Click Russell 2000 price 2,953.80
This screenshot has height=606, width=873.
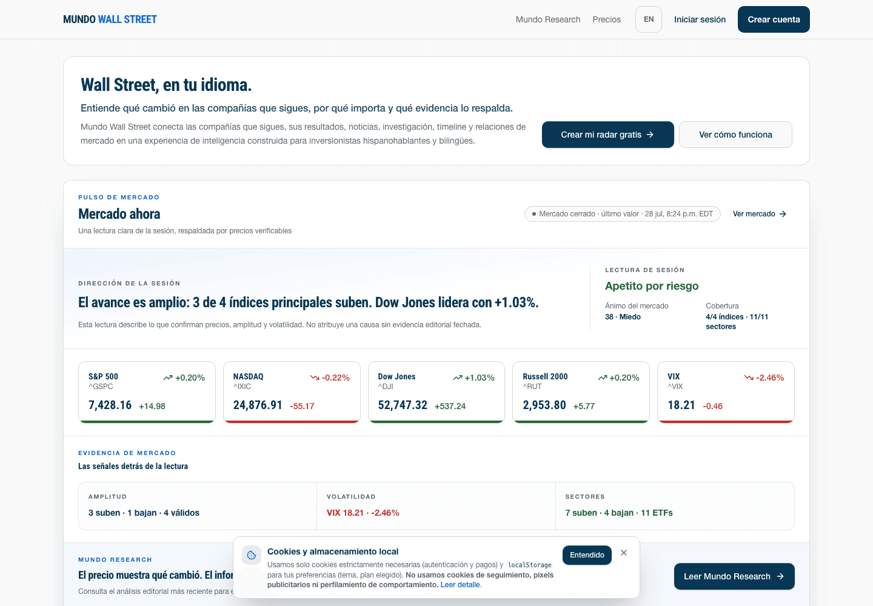point(544,405)
